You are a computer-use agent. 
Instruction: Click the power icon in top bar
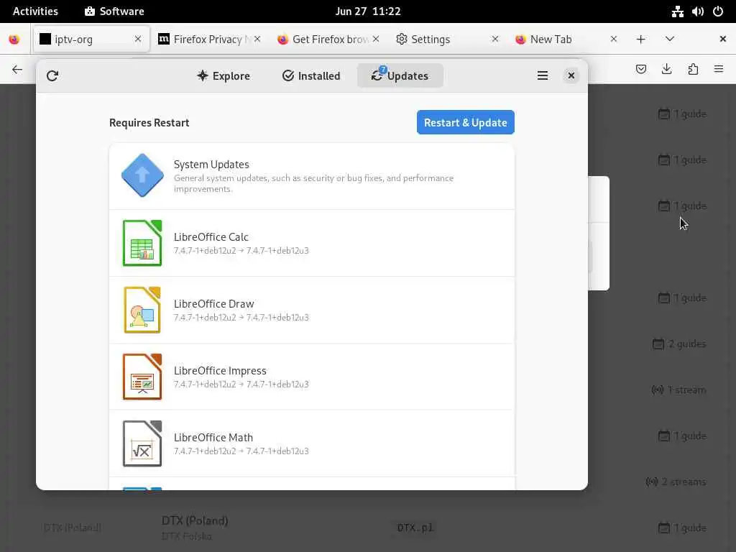click(718, 11)
